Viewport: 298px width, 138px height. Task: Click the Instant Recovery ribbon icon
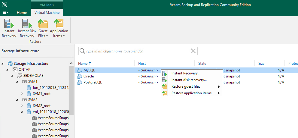(9, 23)
